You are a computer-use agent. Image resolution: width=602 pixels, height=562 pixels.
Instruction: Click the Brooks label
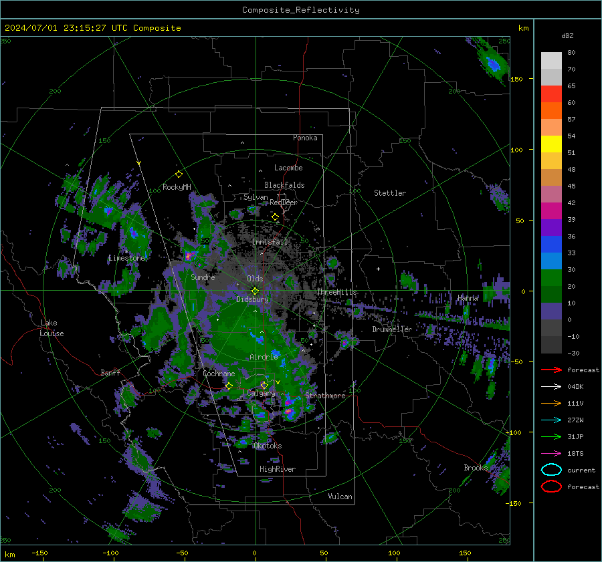click(x=476, y=468)
